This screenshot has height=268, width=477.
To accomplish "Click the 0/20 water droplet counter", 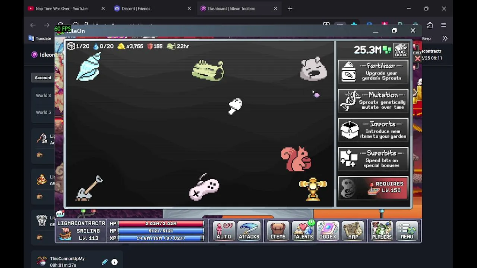I will tap(103, 46).
